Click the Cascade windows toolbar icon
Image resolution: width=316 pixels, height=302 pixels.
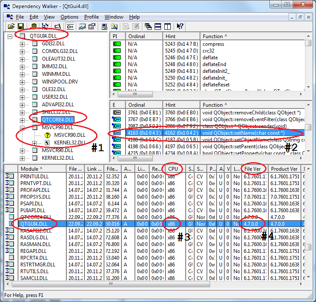click(x=148, y=27)
